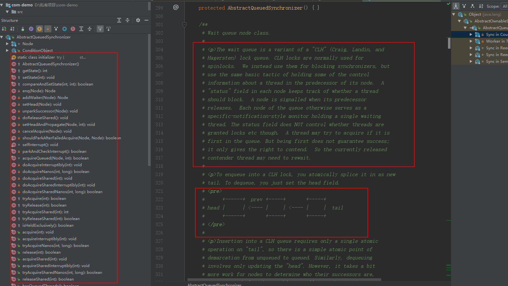Collapse Object (java.lang) hierarchy node
The width and height of the screenshot is (508, 286).
tap(454, 14)
